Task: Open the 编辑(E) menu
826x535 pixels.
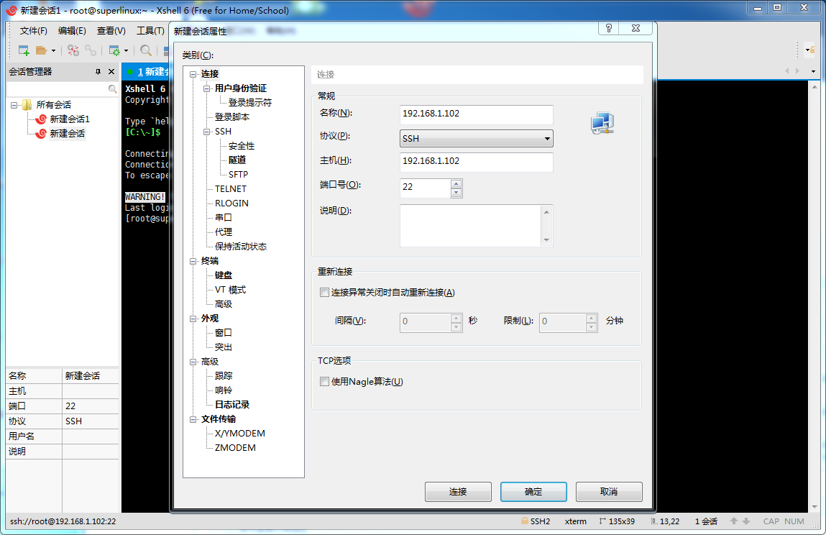Action: click(72, 31)
